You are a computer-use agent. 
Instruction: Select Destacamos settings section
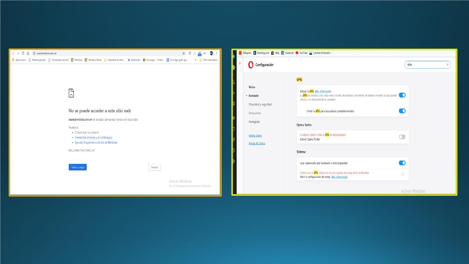point(255,113)
